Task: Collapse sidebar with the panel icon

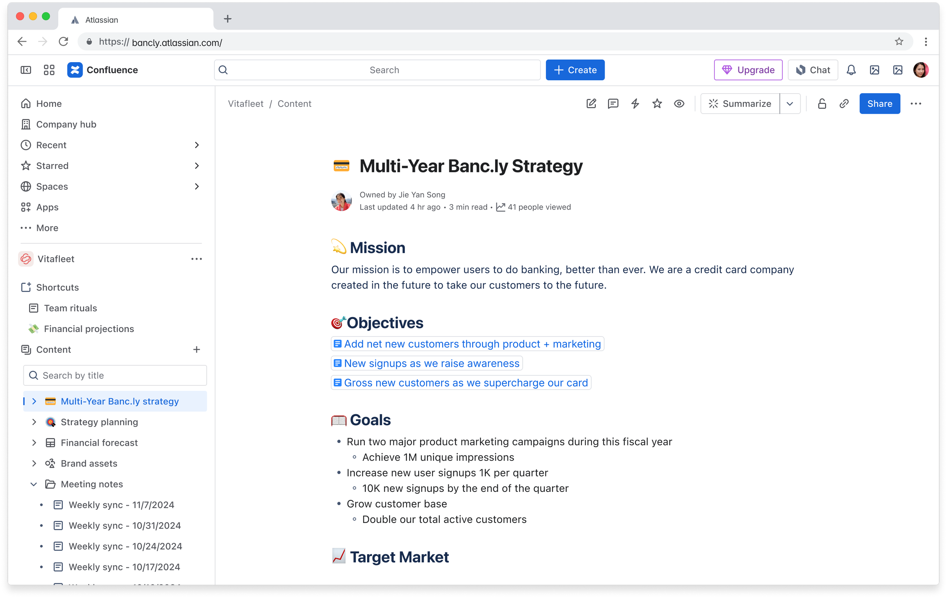Action: coord(26,70)
